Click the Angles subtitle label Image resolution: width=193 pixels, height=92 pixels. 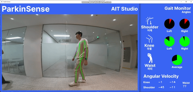tap(186, 12)
